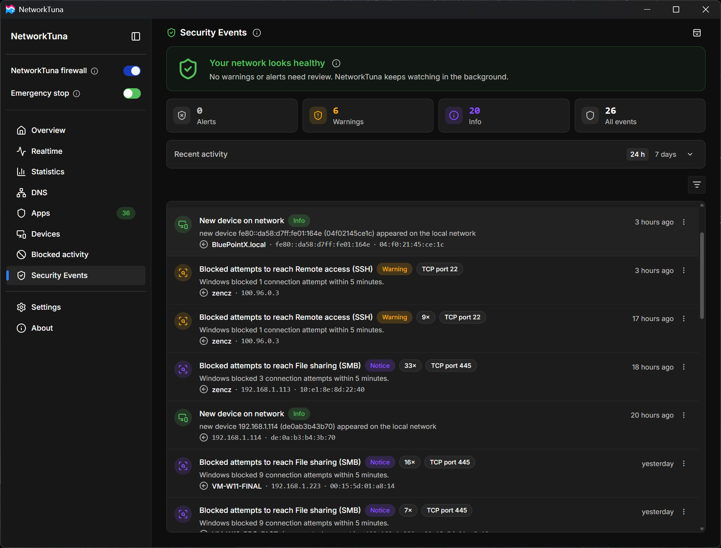Open the About page
This screenshot has width=721, height=548.
coord(76,328)
